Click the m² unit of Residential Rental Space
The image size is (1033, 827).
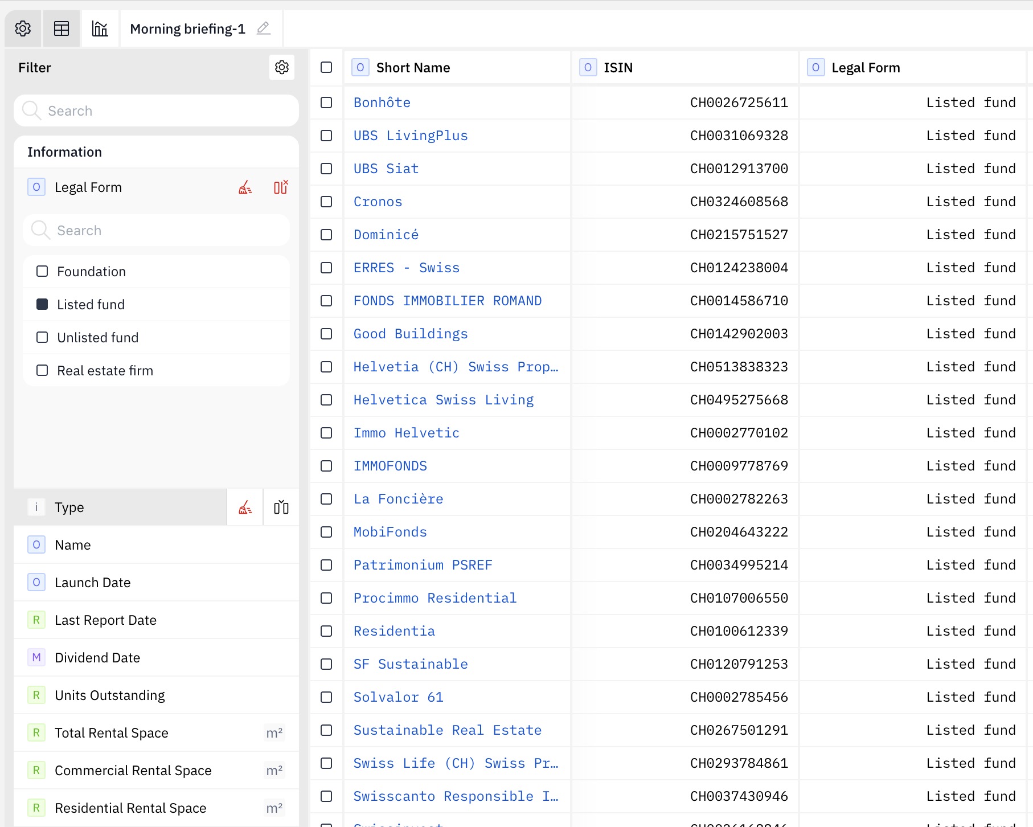point(274,808)
